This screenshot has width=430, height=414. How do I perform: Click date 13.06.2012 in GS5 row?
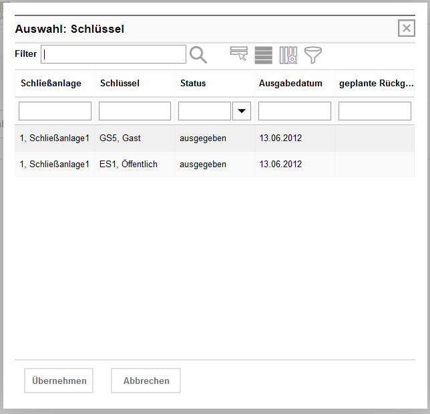point(280,138)
